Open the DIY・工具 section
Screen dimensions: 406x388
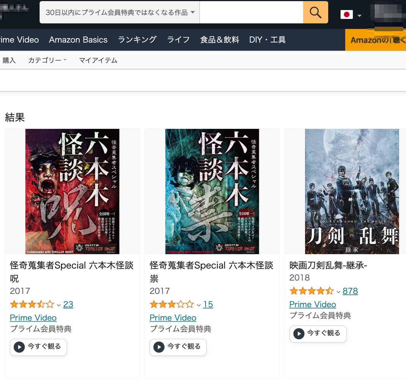(x=267, y=39)
